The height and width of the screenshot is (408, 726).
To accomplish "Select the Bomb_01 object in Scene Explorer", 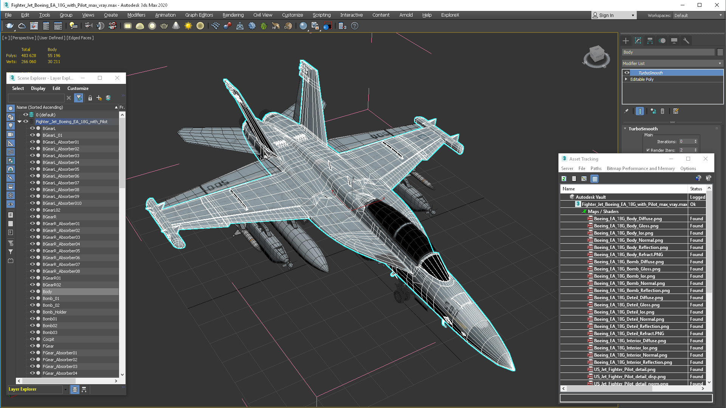I will click(x=51, y=298).
